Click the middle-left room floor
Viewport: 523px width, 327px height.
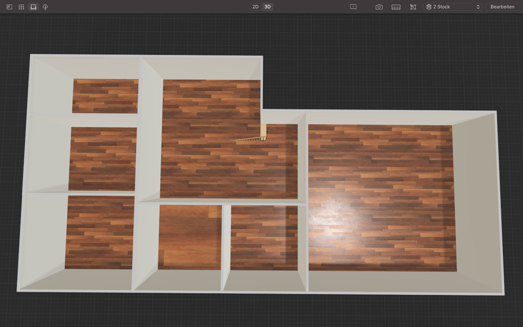pos(102,159)
